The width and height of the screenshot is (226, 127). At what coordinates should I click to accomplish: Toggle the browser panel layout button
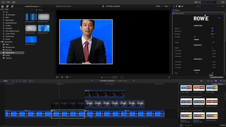pyautogui.click(x=204, y=2)
